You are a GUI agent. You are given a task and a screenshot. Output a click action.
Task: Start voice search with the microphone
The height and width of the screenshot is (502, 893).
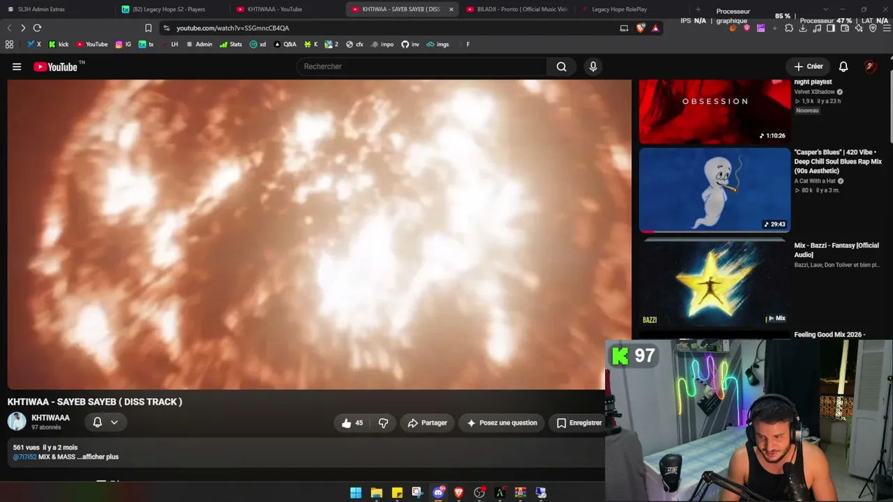click(x=593, y=66)
